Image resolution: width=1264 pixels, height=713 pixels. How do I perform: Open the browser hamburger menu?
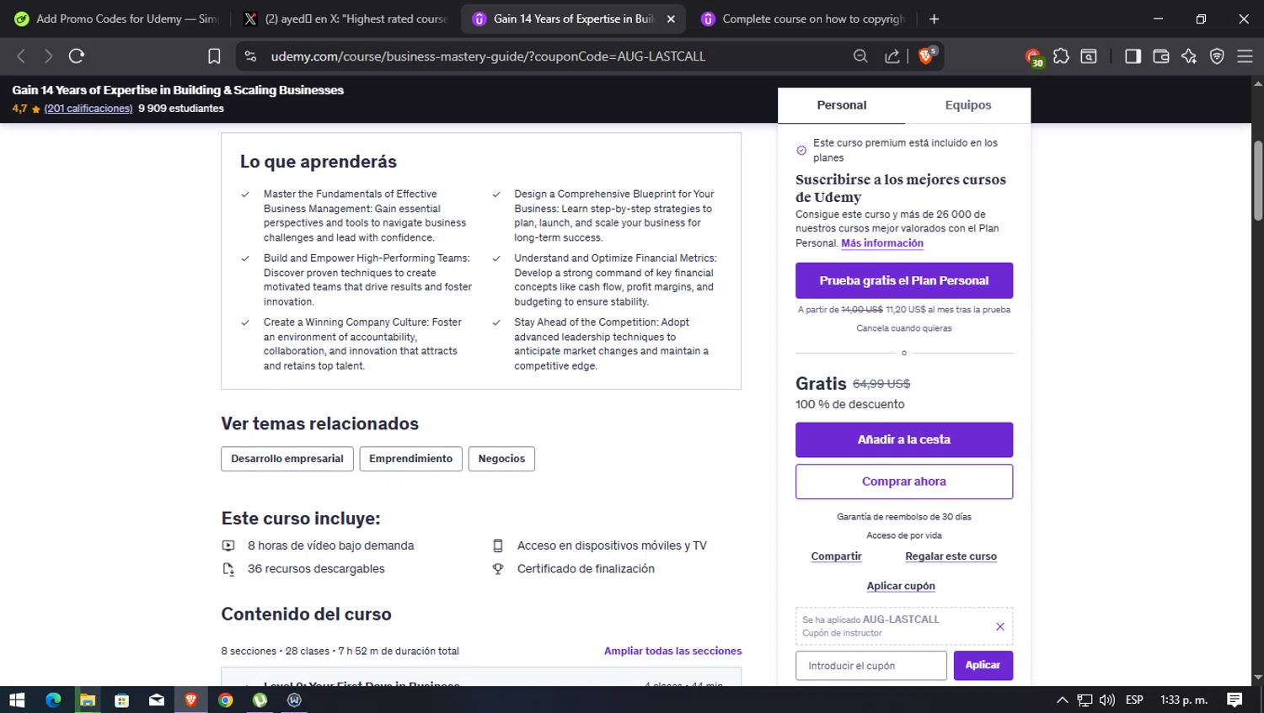[1245, 56]
